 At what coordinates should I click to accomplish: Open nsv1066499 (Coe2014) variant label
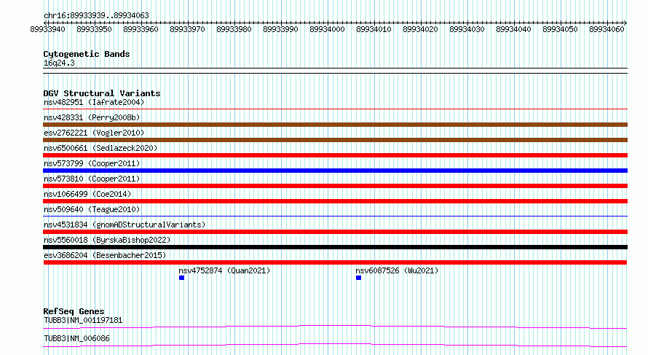[x=87, y=194]
